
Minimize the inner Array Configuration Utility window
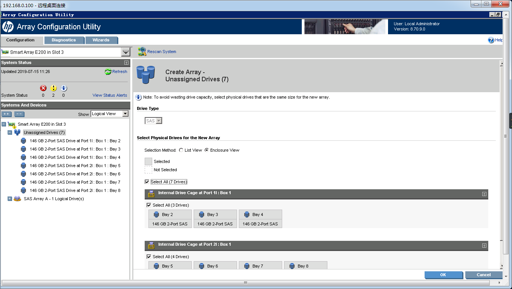pyautogui.click(x=492, y=15)
